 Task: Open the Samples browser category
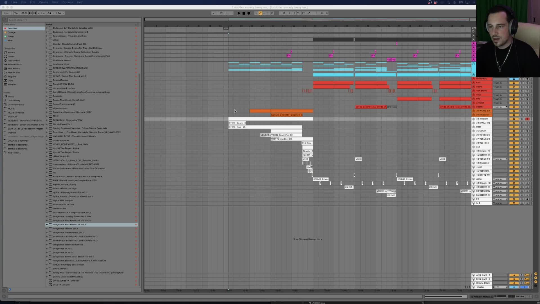(12, 84)
